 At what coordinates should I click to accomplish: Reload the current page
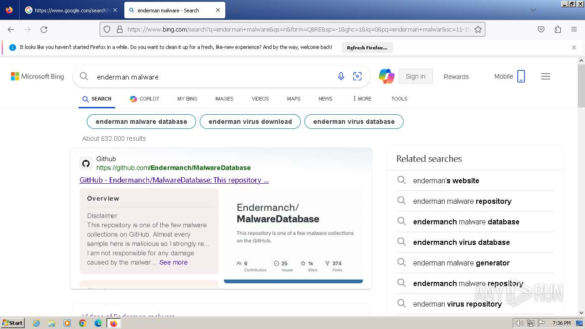(44, 29)
